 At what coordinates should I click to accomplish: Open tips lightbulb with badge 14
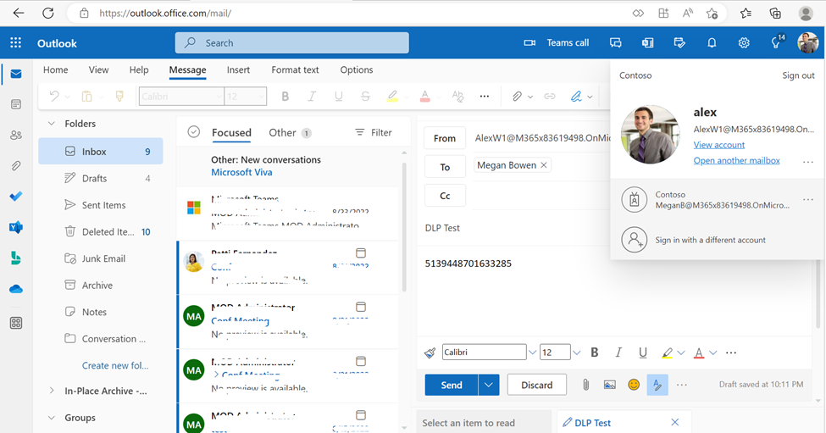[777, 42]
